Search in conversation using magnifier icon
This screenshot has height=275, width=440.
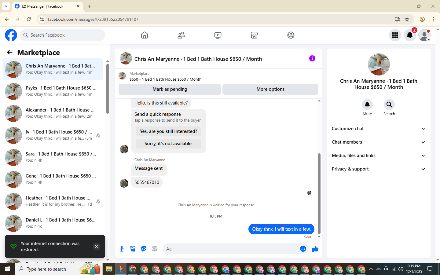pyautogui.click(x=389, y=105)
